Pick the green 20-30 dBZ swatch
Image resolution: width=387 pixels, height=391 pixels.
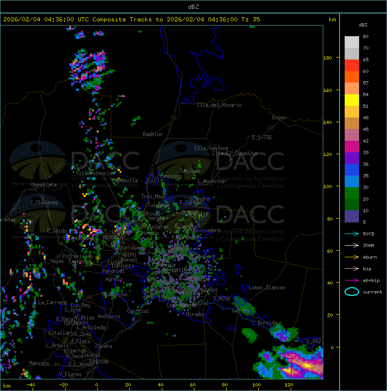[x=352, y=193]
